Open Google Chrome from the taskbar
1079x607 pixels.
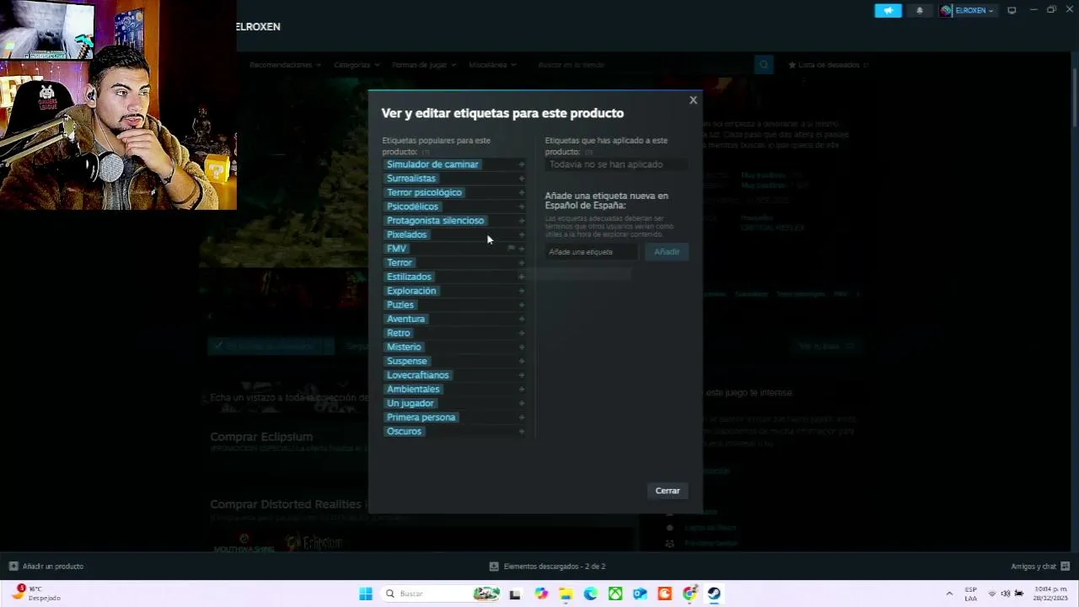pyautogui.click(x=690, y=594)
